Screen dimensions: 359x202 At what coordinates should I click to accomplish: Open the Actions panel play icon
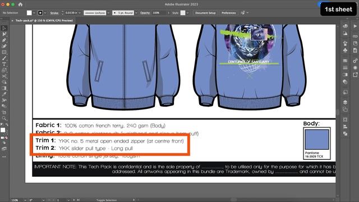pyautogui.click(x=355, y=26)
